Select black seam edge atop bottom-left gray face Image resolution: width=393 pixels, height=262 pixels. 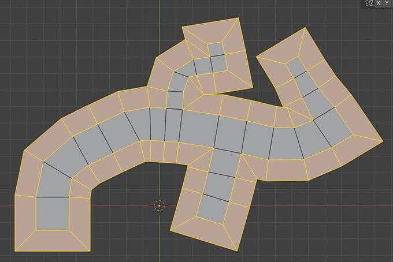tap(52, 197)
